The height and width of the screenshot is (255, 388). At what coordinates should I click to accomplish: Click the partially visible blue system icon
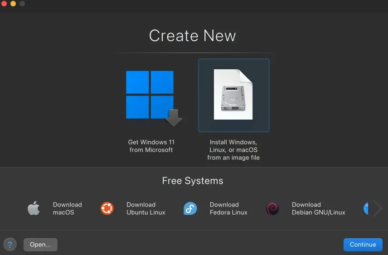[x=366, y=208]
